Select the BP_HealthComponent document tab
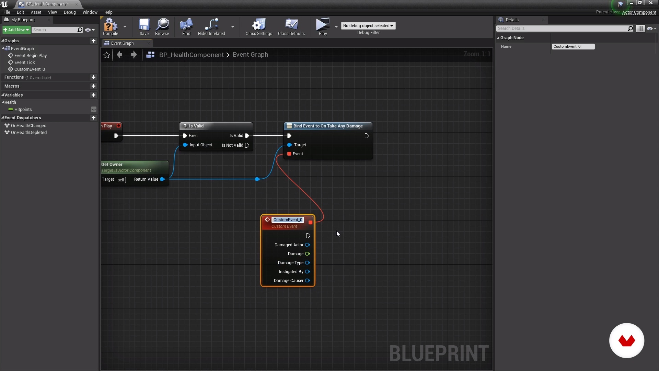 (47, 4)
